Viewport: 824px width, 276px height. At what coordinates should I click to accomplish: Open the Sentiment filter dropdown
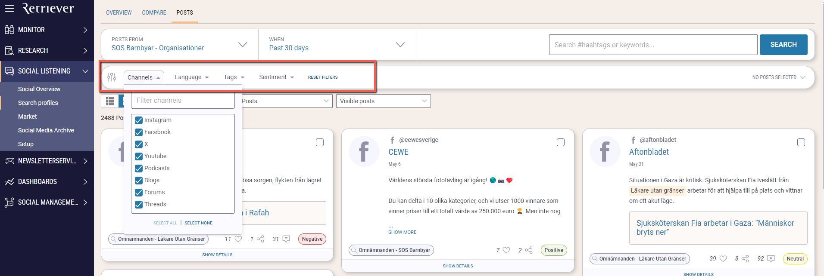276,77
